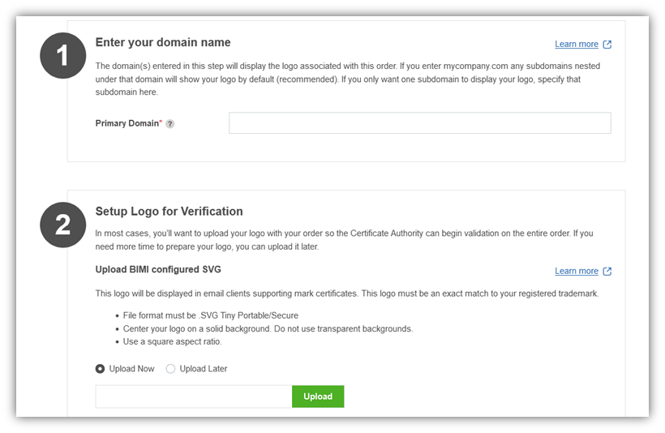This screenshot has width=665, height=433.
Task: Click the 'Upload BIMI configured SVG' subheading
Action: pyautogui.click(x=158, y=270)
